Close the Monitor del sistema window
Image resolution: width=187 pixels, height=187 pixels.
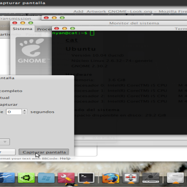click(x=14, y=23)
